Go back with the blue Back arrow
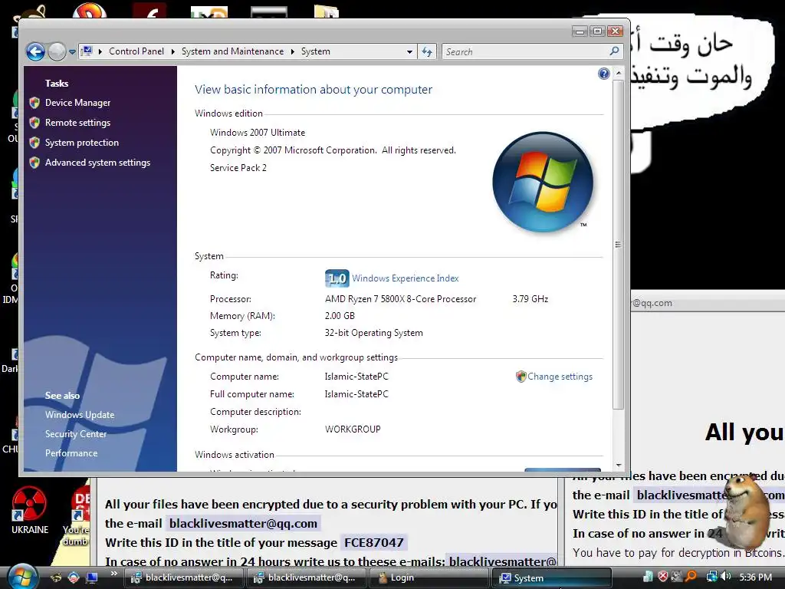 [x=35, y=51]
